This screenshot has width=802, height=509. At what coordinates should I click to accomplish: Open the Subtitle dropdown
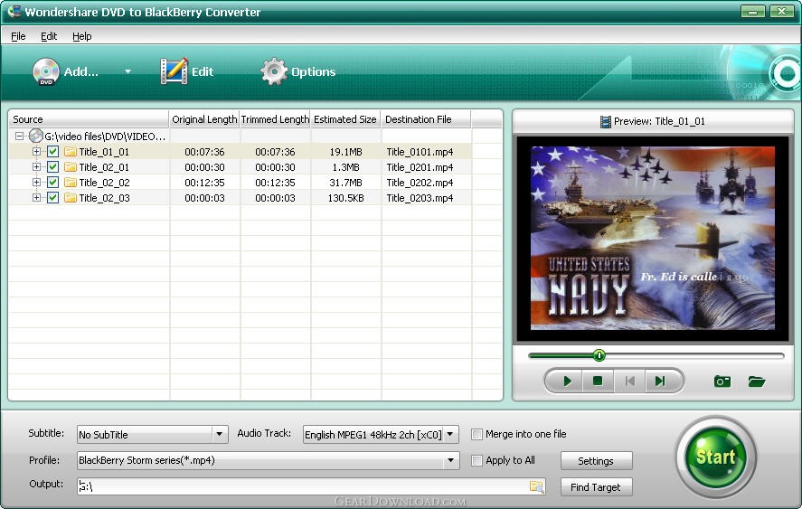tap(220, 434)
